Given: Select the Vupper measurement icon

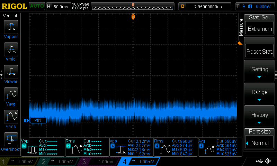Looking at the screenshot, I should pos(11,27).
